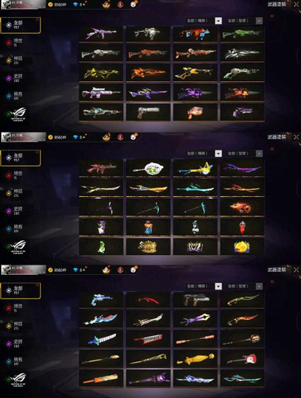
Task: Select the blue-diamond rarity tab in bottom panel
Action: click(x=15, y=361)
